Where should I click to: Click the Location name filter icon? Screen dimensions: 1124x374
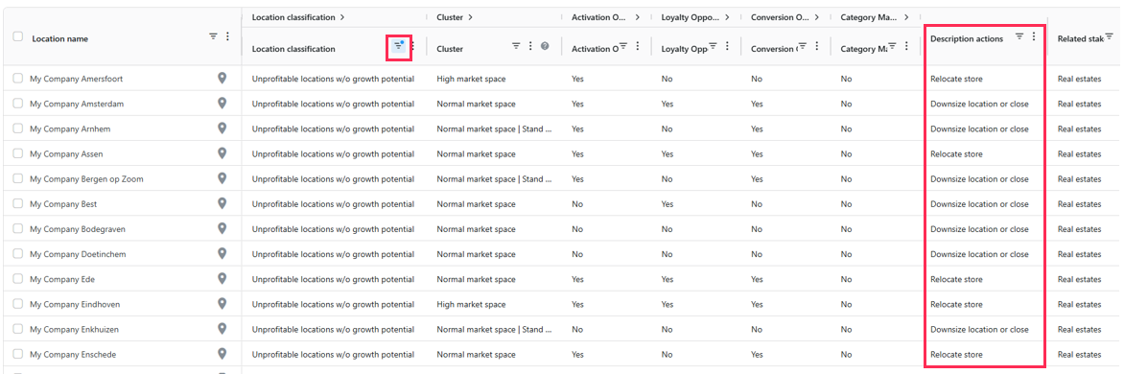213,35
